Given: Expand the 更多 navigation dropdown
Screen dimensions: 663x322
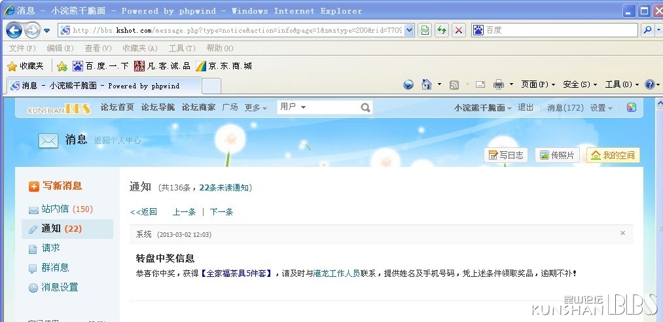Looking at the screenshot, I should (256, 108).
